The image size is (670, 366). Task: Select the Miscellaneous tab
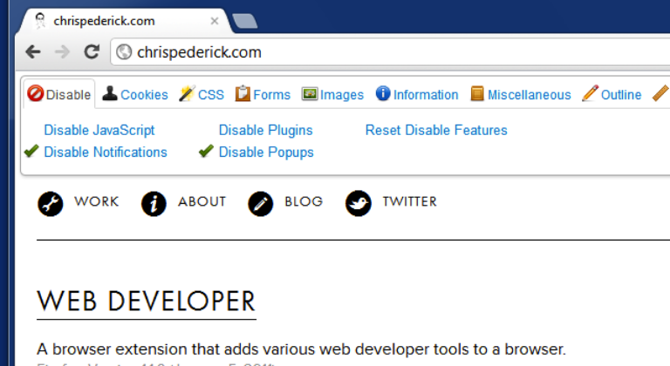(x=521, y=94)
